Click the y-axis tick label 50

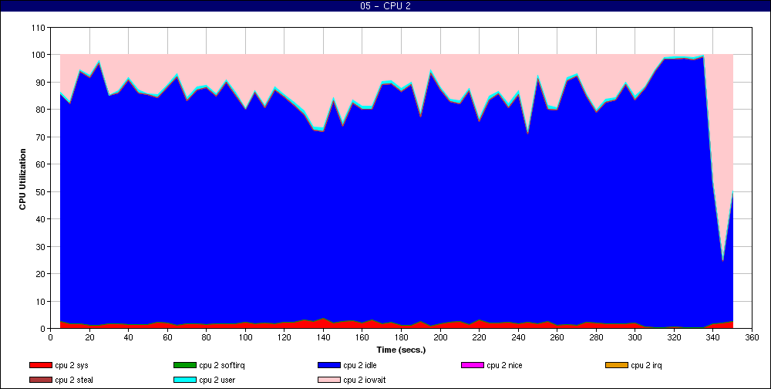[41, 191]
